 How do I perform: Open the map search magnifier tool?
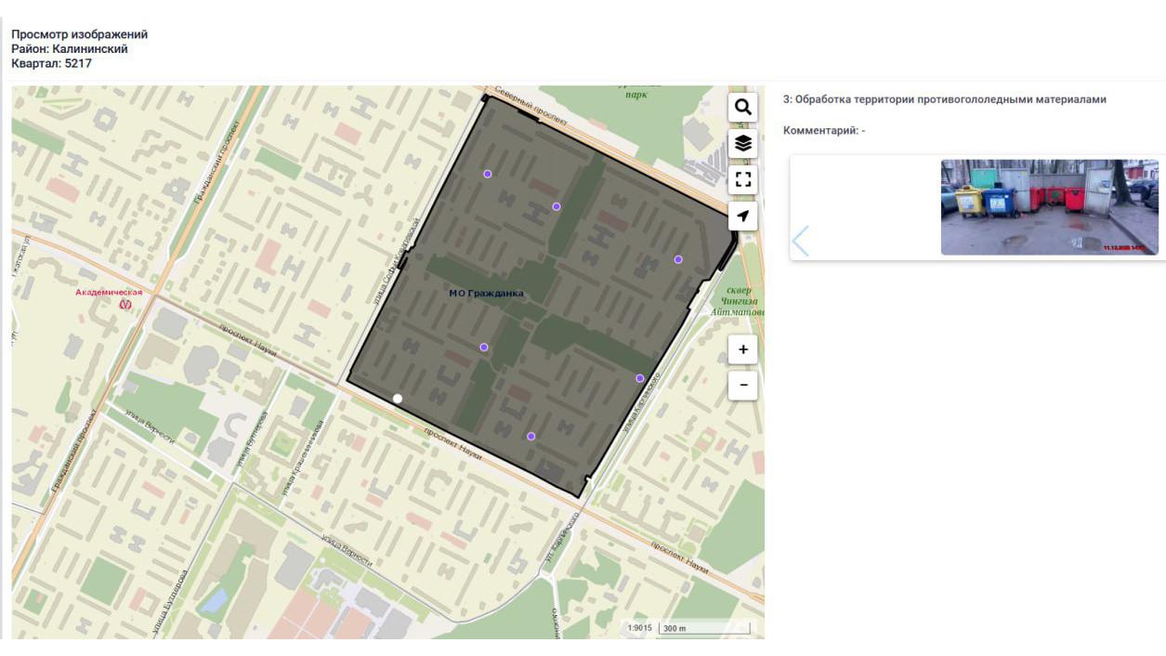point(742,107)
